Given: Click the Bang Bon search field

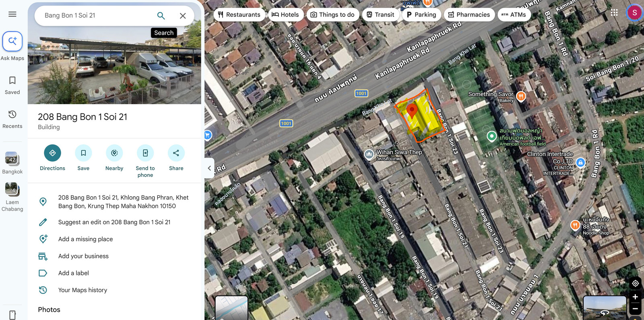Looking at the screenshot, I should [x=97, y=15].
